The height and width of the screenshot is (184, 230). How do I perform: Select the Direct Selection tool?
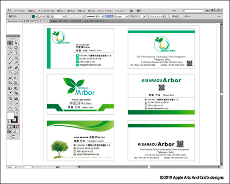[x=16, y=43]
